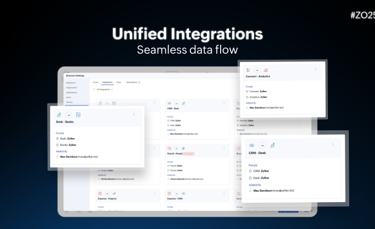Click the Expense - CRM card title

(x=175, y=199)
